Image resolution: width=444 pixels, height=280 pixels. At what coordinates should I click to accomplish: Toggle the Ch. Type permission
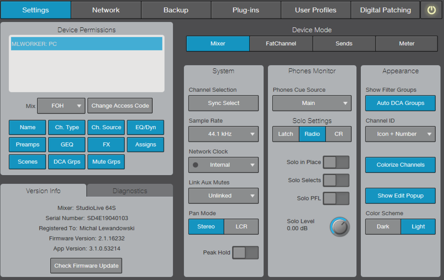(67, 127)
